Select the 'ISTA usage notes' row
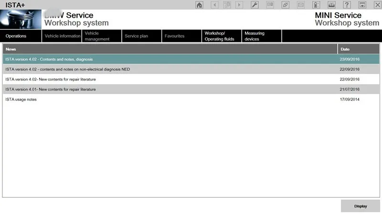 191,100
